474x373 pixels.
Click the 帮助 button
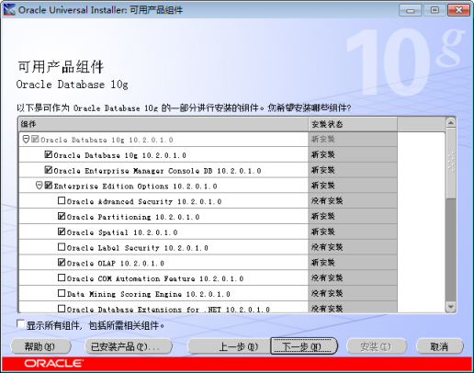(40, 347)
